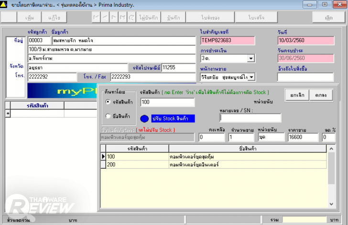
Task: Click รหัสสินค้า search input containing 100
Action: [x=168, y=102]
